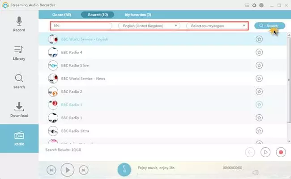Screen dimensions: 291x179
Task: Open settings gear in title bar
Action: (x=254, y=5)
